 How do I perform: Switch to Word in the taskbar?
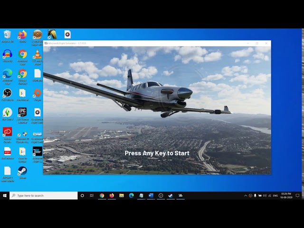point(151,196)
